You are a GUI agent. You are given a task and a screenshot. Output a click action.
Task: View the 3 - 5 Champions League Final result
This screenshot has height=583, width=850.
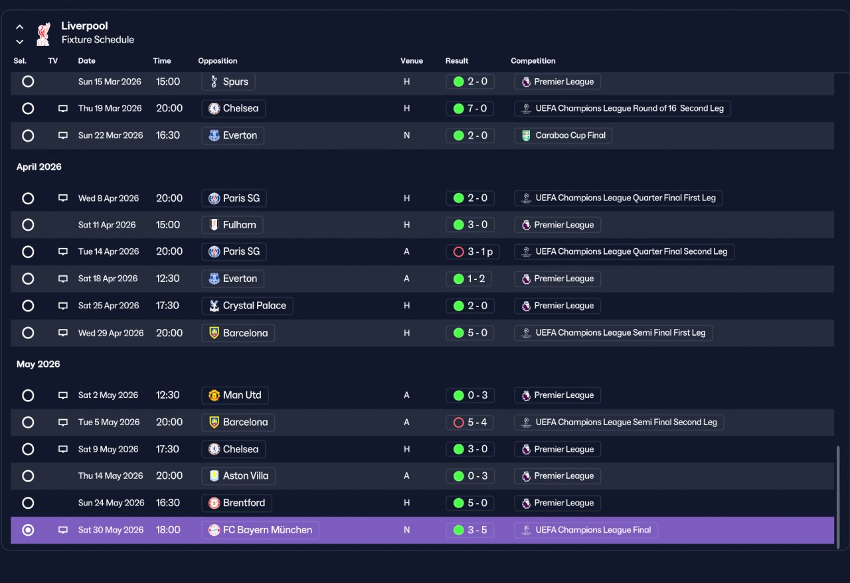click(x=469, y=530)
